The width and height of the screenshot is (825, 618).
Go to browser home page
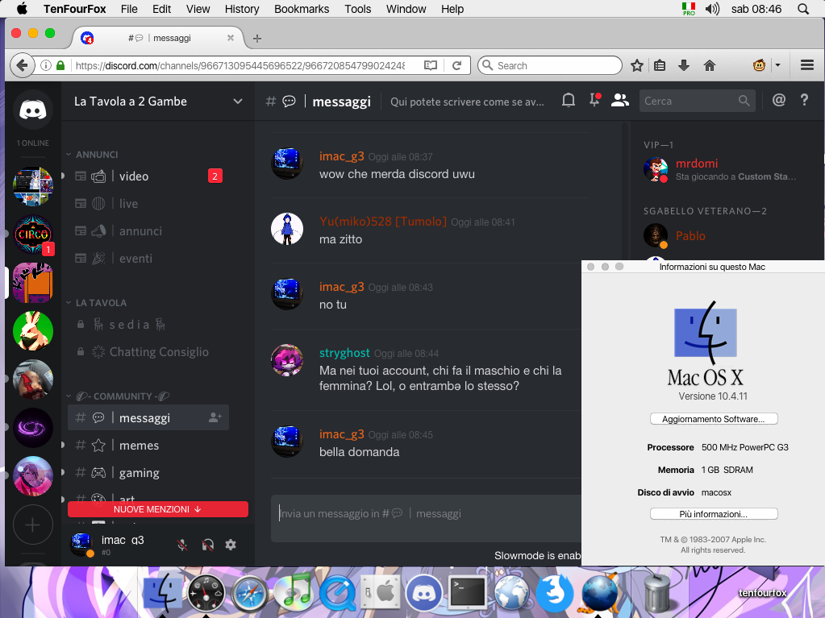click(709, 65)
